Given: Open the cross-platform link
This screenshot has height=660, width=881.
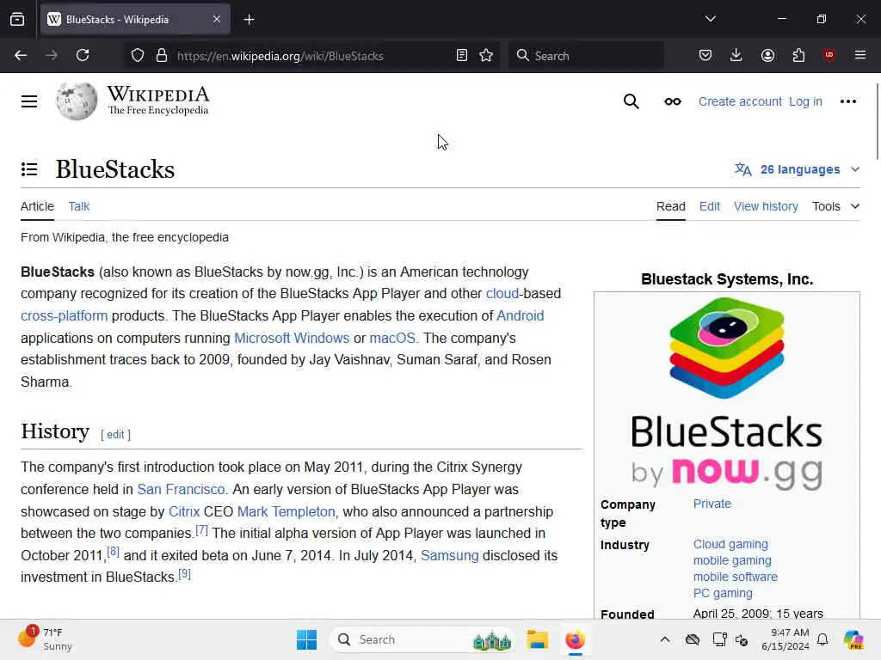Looking at the screenshot, I should point(64,315).
